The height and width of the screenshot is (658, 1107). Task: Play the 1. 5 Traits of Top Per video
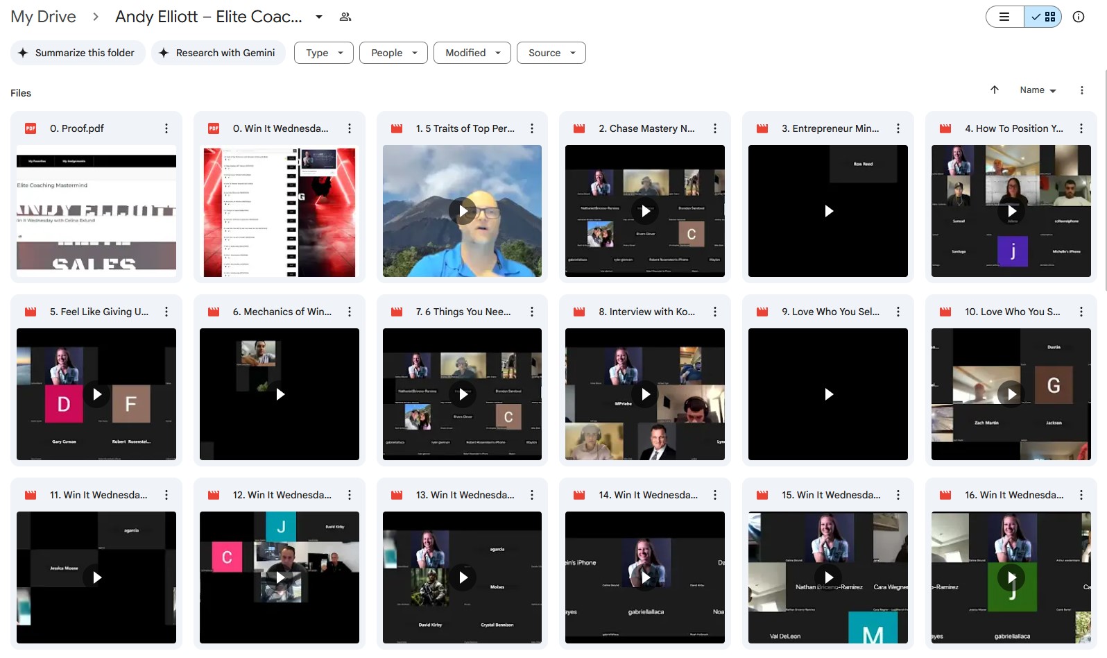463,211
